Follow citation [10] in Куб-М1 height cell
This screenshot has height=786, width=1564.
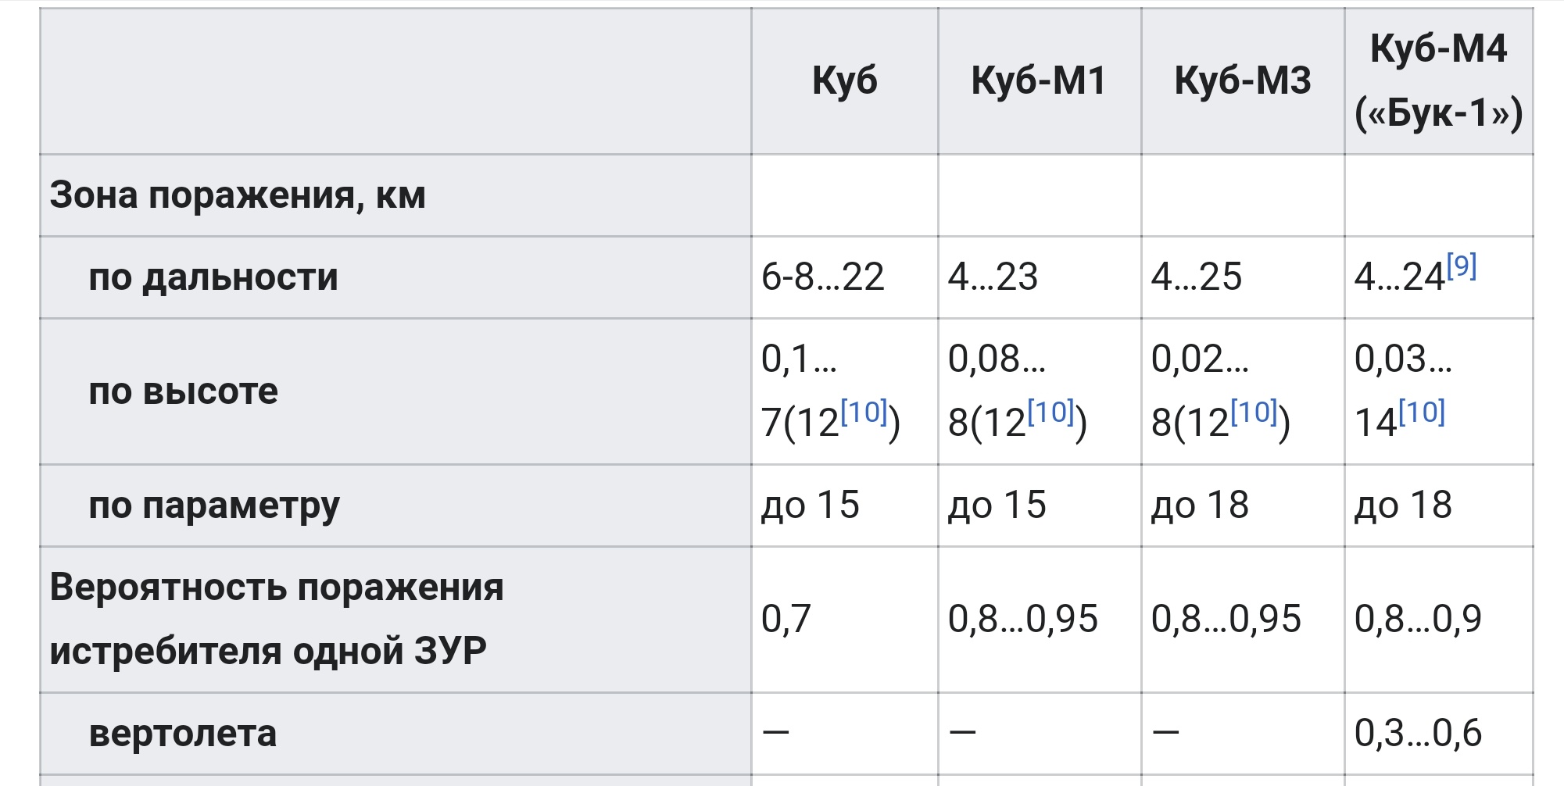pyautogui.click(x=1050, y=412)
